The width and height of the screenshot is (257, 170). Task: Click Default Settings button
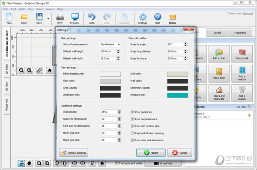pos(74,153)
